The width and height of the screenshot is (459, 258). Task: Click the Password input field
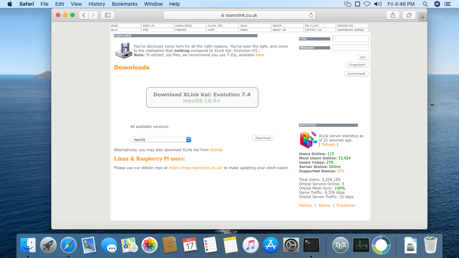tap(350, 48)
